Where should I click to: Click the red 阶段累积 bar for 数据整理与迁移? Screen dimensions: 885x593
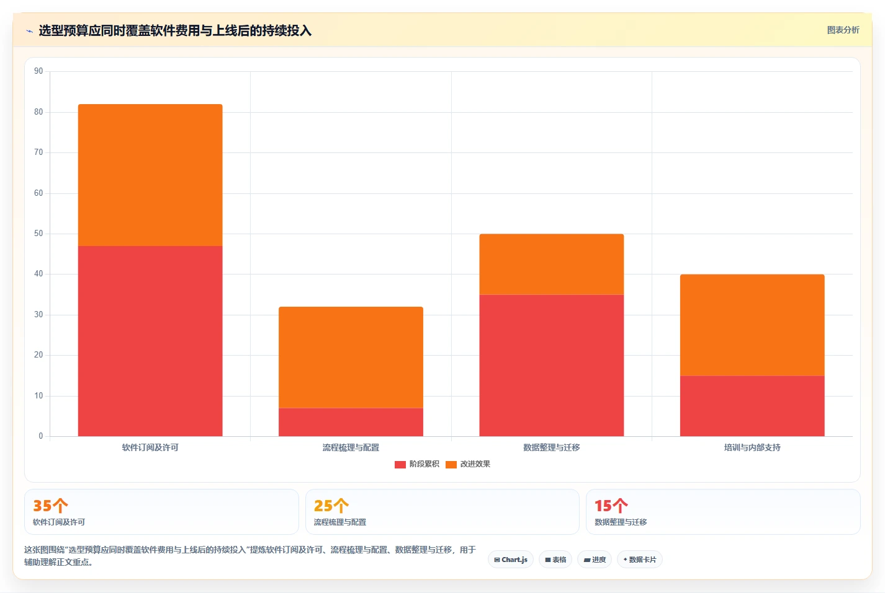pyautogui.click(x=552, y=366)
